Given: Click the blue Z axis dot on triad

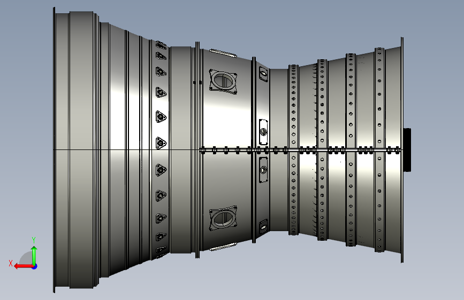Looking at the screenshot, I should click(x=35, y=266).
